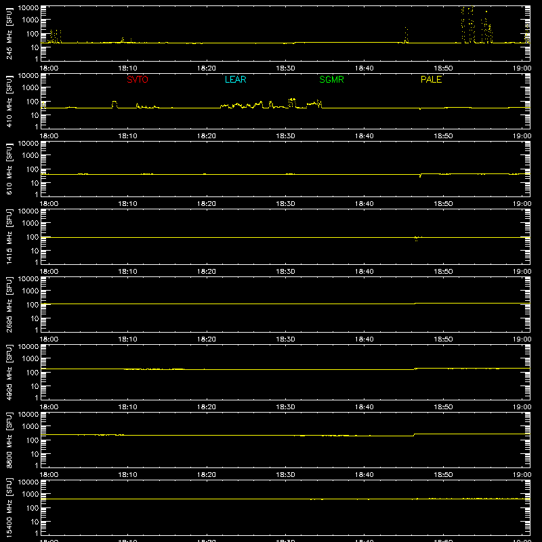Screen dimensions: 542x542
Task: Click the 18:40 label under the 4995 MHz plot
Action: pyautogui.click(x=364, y=407)
